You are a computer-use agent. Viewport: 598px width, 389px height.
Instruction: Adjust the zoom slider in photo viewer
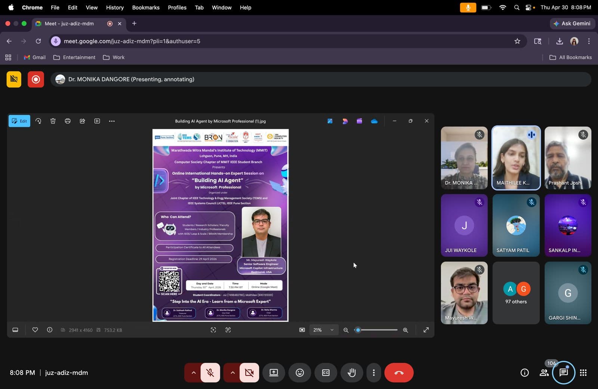pyautogui.click(x=376, y=330)
